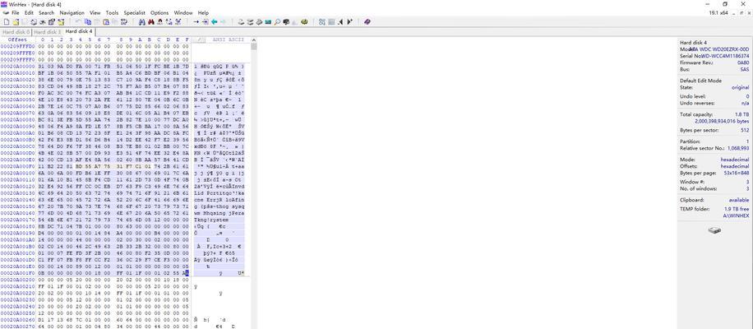
Task: Open the Help menu
Action: (x=203, y=12)
